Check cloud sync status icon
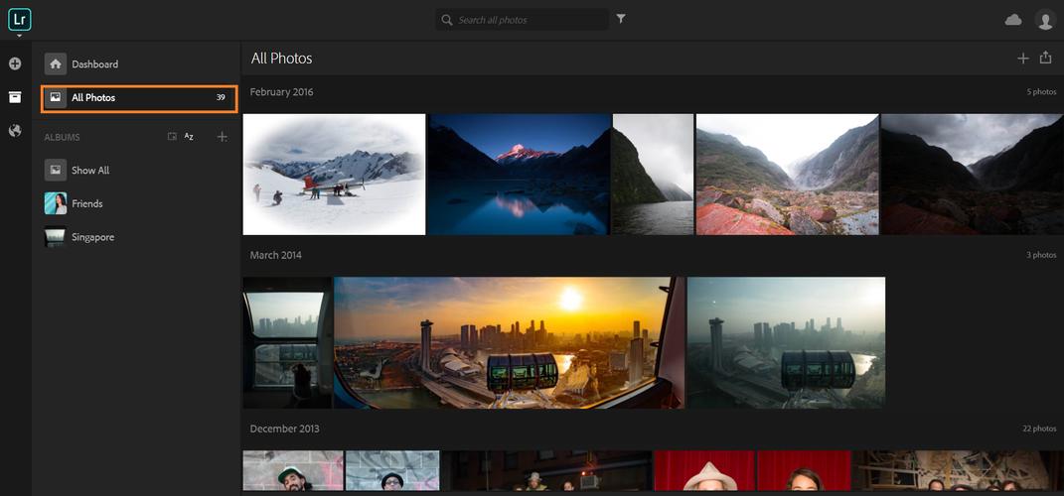Viewport: 1064px width, 496px height. click(1013, 20)
